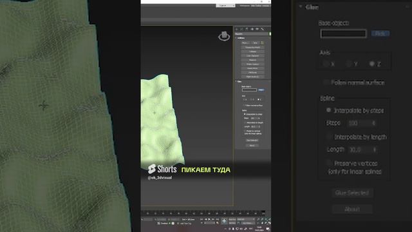Click Length value field in enlarged panel
The width and height of the screenshot is (412, 232).
360,150
